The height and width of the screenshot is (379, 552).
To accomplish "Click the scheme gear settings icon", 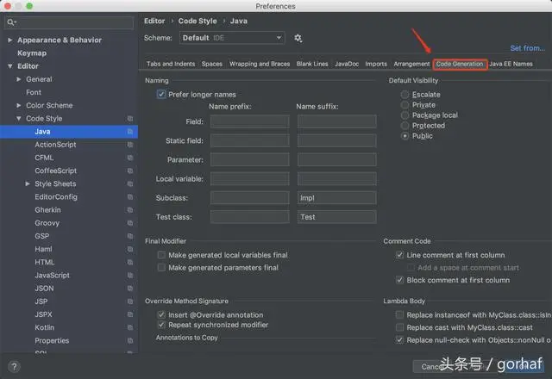I will point(298,38).
